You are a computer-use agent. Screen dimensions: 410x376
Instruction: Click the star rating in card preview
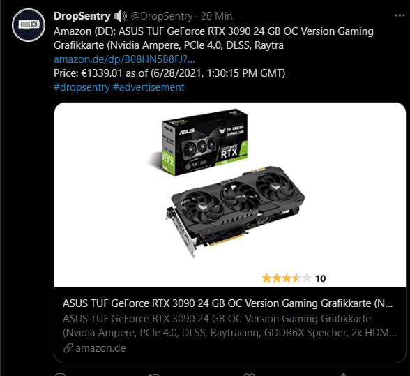coord(287,278)
